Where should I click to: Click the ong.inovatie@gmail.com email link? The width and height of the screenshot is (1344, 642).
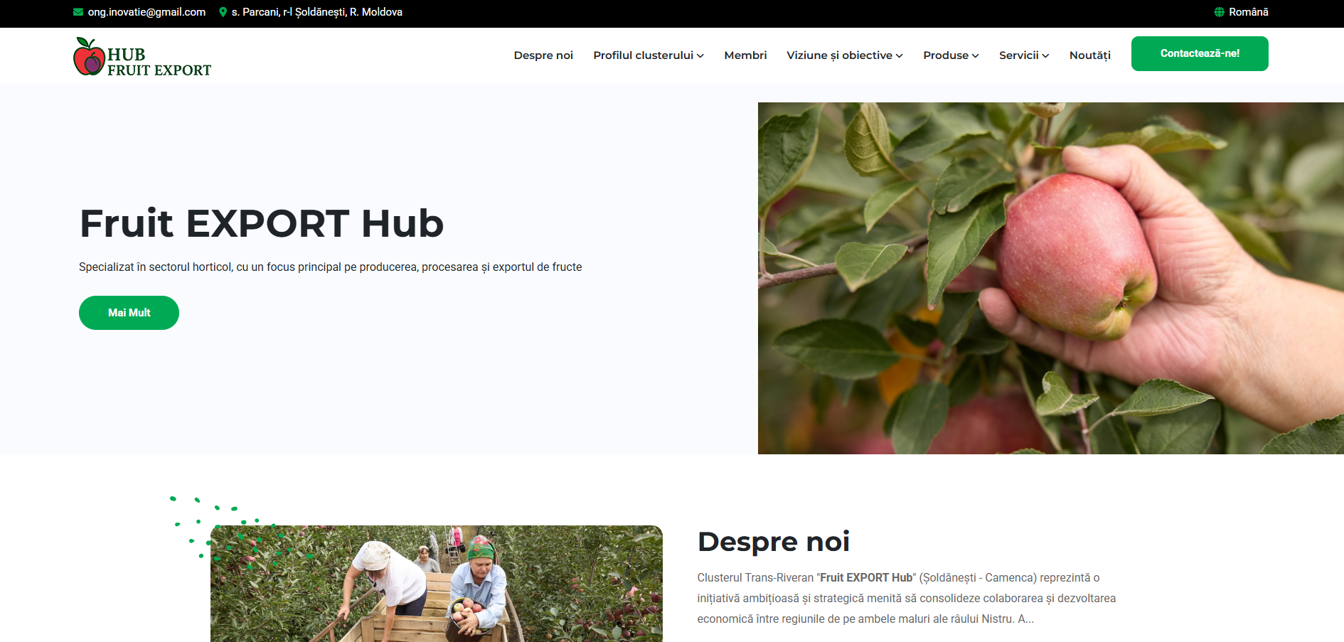(146, 12)
